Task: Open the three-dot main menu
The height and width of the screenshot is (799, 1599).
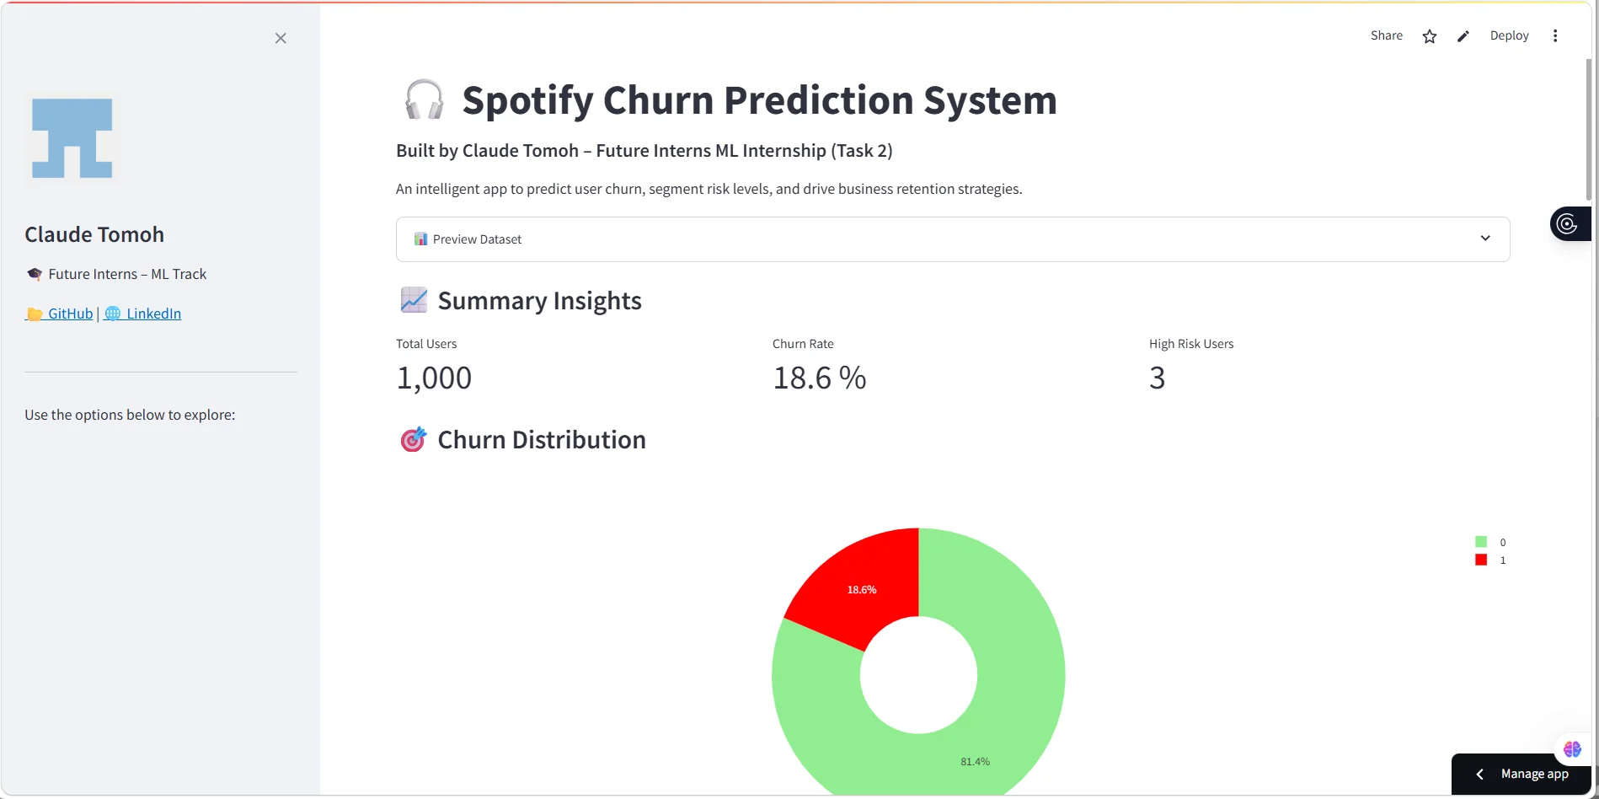Action: tap(1555, 35)
